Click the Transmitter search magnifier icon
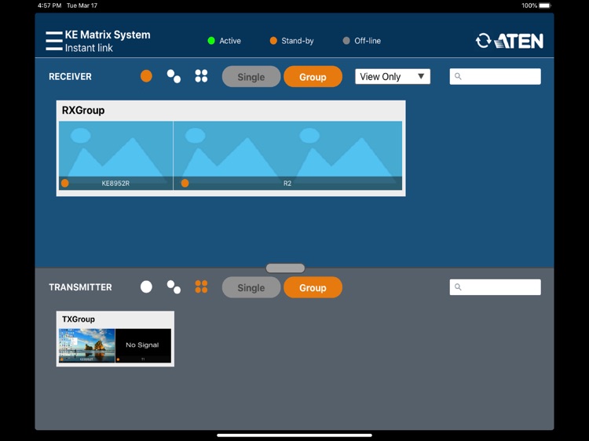This screenshot has height=441, width=589. click(x=458, y=287)
